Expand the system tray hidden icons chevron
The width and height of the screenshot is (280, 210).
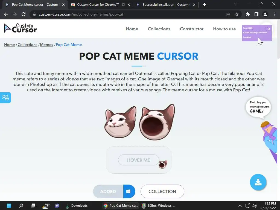pyautogui.click(x=240, y=206)
